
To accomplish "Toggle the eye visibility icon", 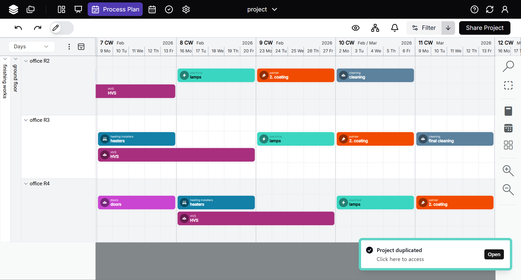I will 355,28.
